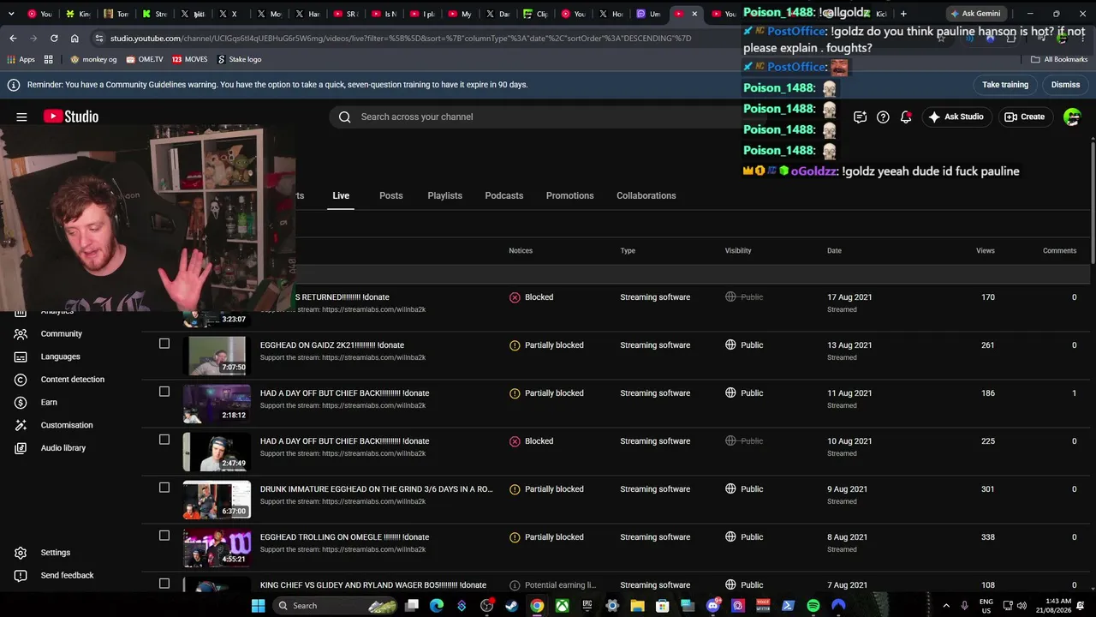Click the Windows taskbar Search box
Viewport: 1096px width, 617px height.
point(337,606)
